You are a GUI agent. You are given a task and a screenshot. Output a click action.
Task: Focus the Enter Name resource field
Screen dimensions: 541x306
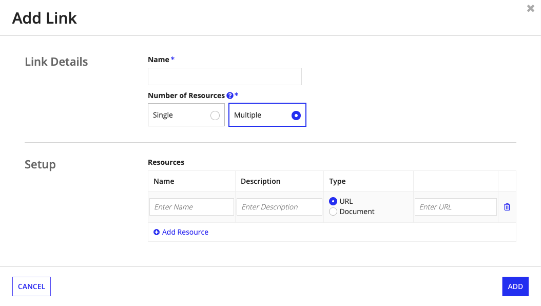pyautogui.click(x=191, y=207)
